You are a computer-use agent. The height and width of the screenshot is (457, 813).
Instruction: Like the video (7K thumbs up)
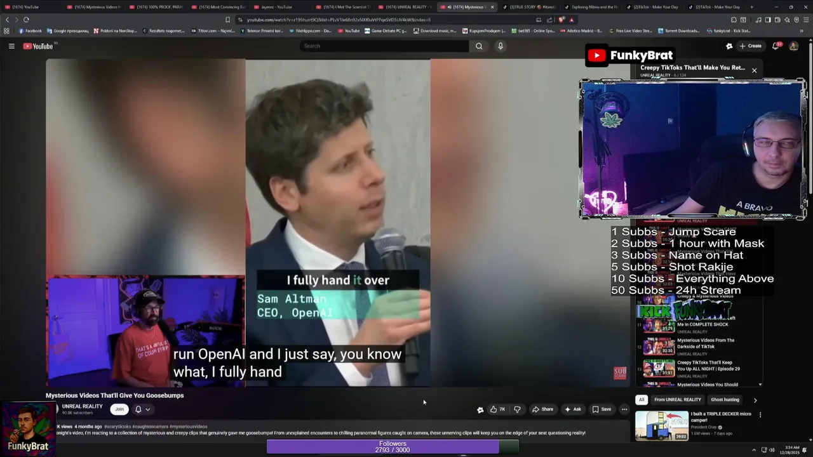(x=497, y=409)
